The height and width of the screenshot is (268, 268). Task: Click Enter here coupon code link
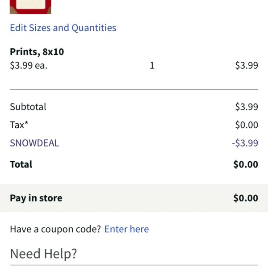(126, 229)
